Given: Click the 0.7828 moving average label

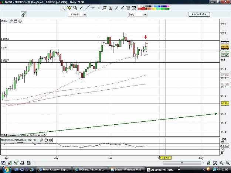Looking at the screenshot, I should click(225, 75).
